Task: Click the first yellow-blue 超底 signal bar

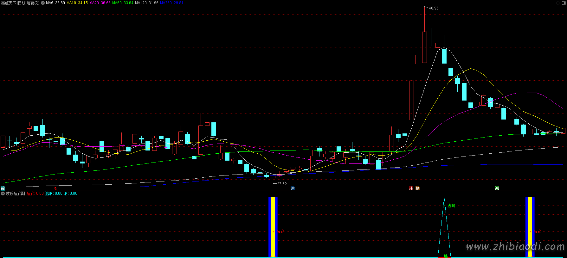Action: pyautogui.click(x=273, y=227)
